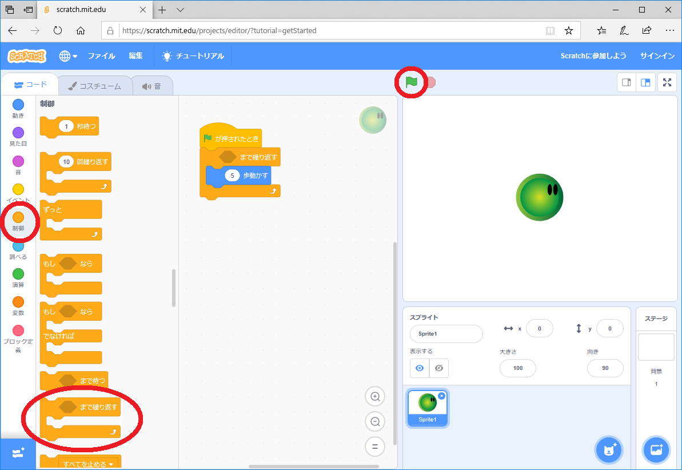Switch to large stage layout
Viewport: 682px width, 470px height.
[x=645, y=82]
